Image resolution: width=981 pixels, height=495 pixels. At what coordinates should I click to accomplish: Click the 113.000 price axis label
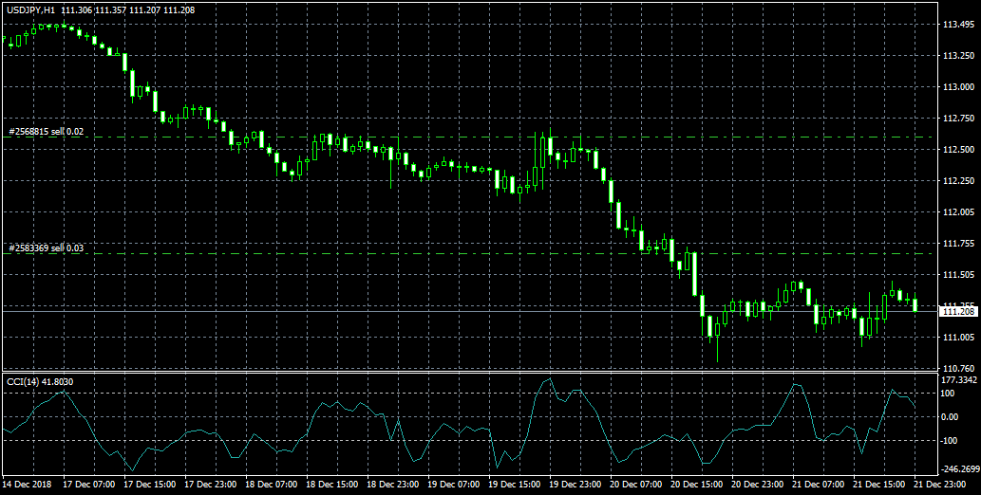(x=954, y=87)
